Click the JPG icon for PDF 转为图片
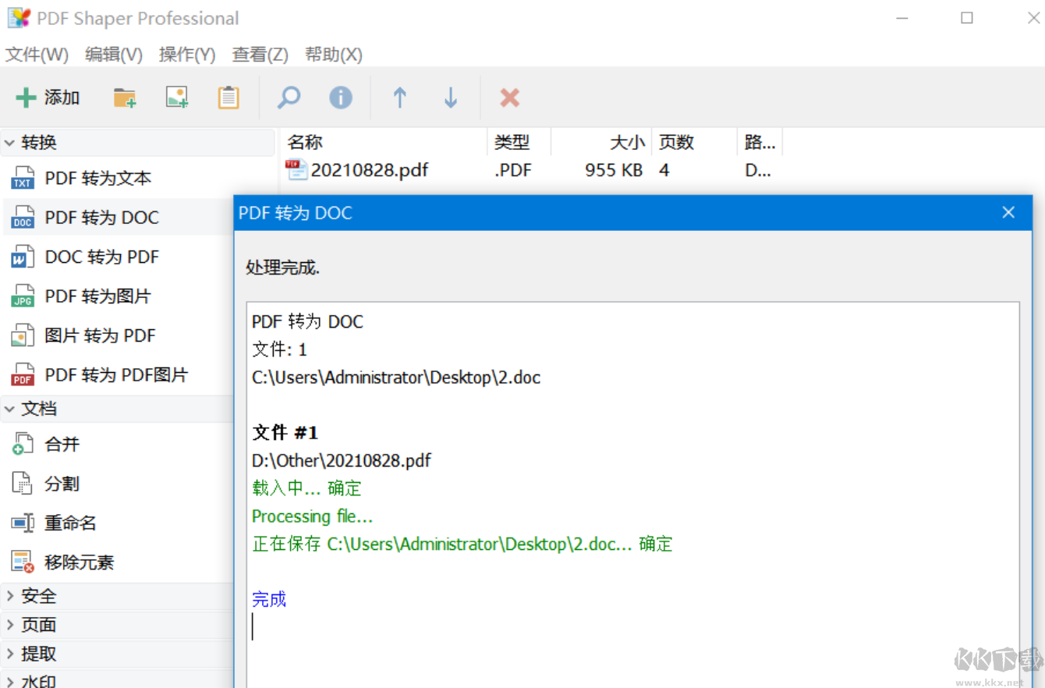 point(23,296)
